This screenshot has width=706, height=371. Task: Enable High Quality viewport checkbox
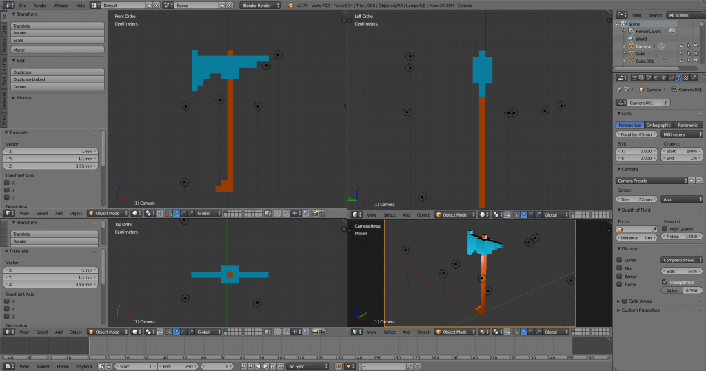[x=664, y=229]
